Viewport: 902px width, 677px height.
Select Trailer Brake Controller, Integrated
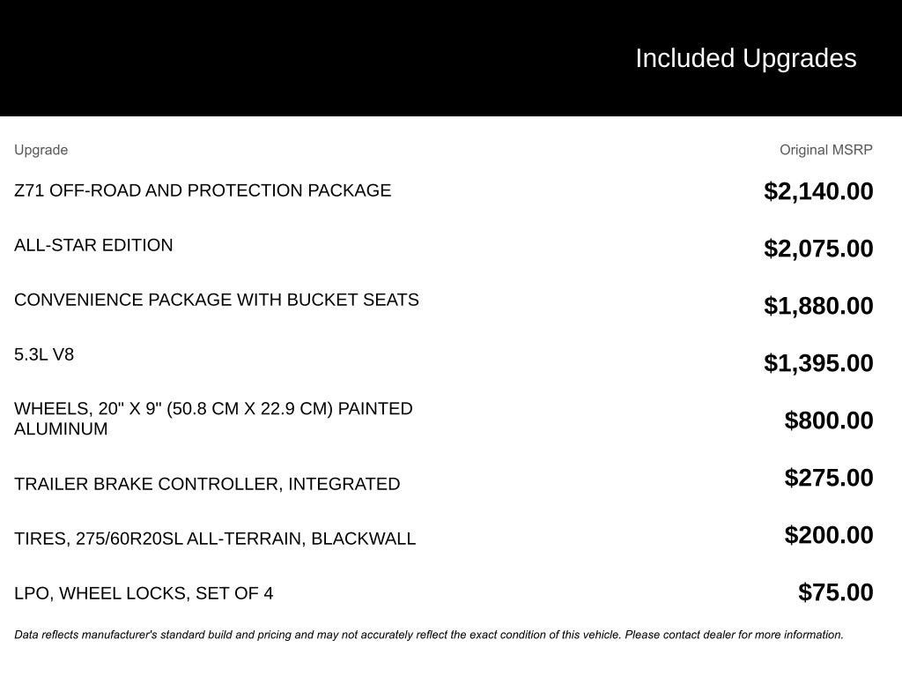207,484
